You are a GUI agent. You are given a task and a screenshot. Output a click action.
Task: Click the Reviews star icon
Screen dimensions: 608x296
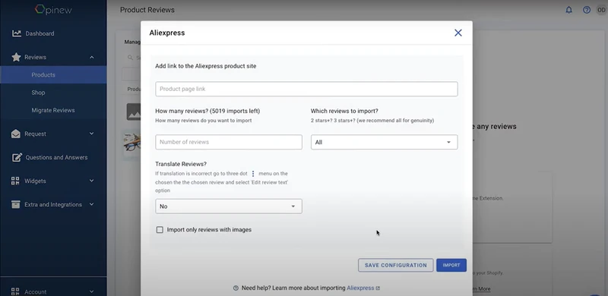coord(16,58)
